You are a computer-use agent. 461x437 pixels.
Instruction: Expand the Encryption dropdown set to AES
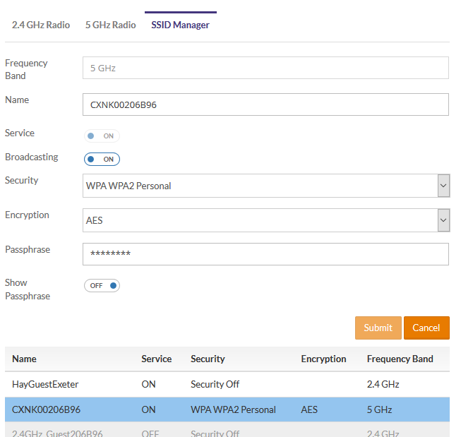[x=265, y=220]
